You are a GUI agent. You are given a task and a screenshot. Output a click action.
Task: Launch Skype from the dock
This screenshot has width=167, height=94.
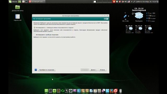(107, 91)
